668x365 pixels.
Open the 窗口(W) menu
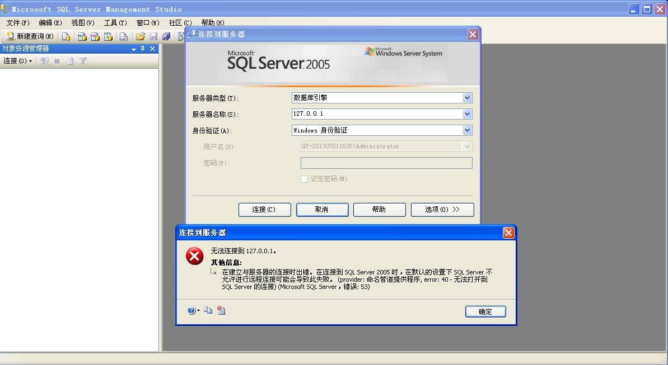click(148, 23)
